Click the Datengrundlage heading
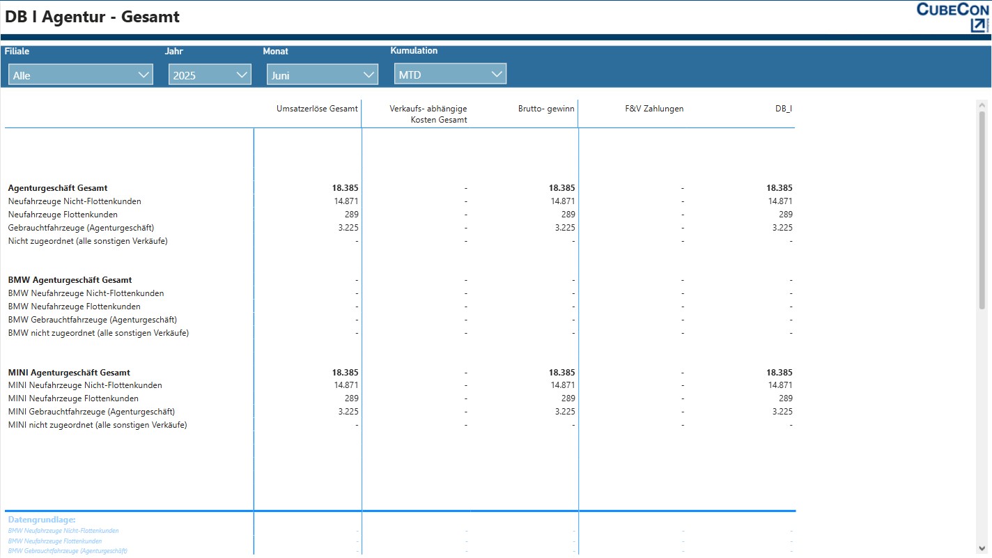This screenshot has width=992, height=558. coord(41,520)
